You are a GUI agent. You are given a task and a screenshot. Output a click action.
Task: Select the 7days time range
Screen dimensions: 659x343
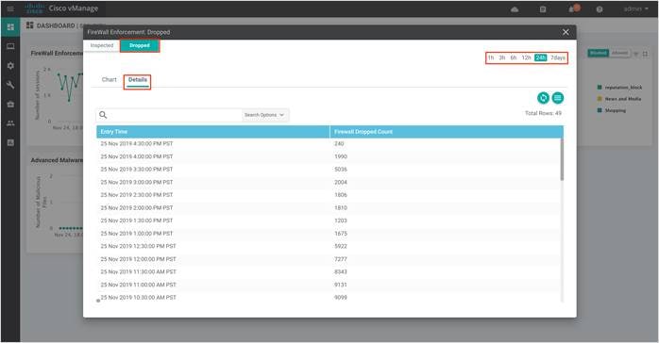pyautogui.click(x=558, y=57)
